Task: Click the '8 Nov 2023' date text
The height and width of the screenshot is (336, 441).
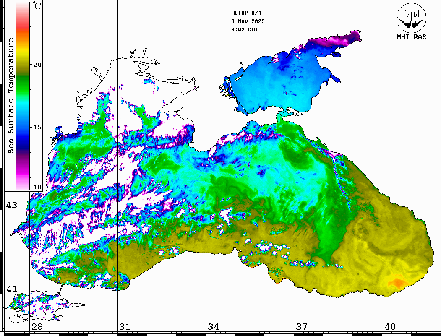Action: coord(248,21)
